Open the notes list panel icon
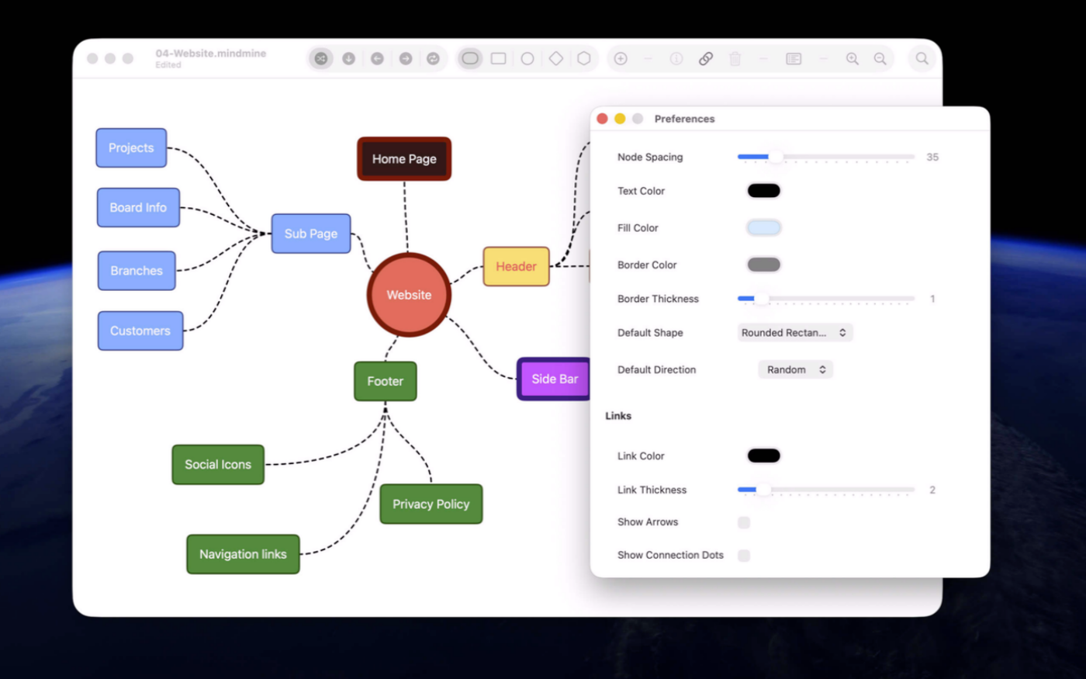The width and height of the screenshot is (1086, 679). tap(794, 58)
